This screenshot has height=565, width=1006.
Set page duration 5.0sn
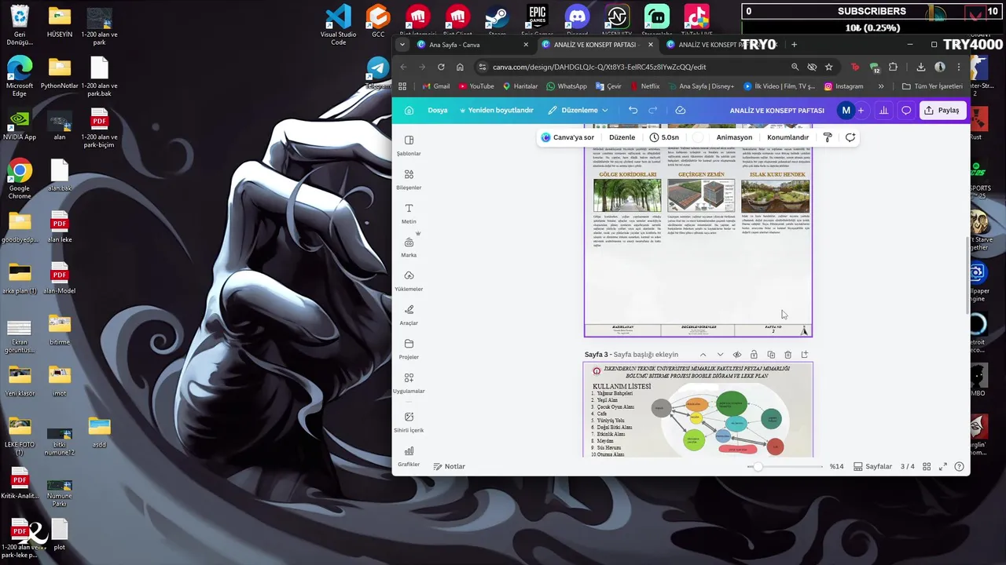665,137
